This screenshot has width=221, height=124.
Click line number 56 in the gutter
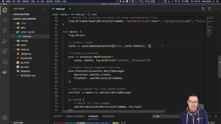pyautogui.click(x=56, y=46)
